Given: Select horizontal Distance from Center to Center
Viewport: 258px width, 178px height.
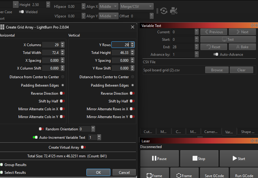Looking at the screenshot, I should pos(63,77).
